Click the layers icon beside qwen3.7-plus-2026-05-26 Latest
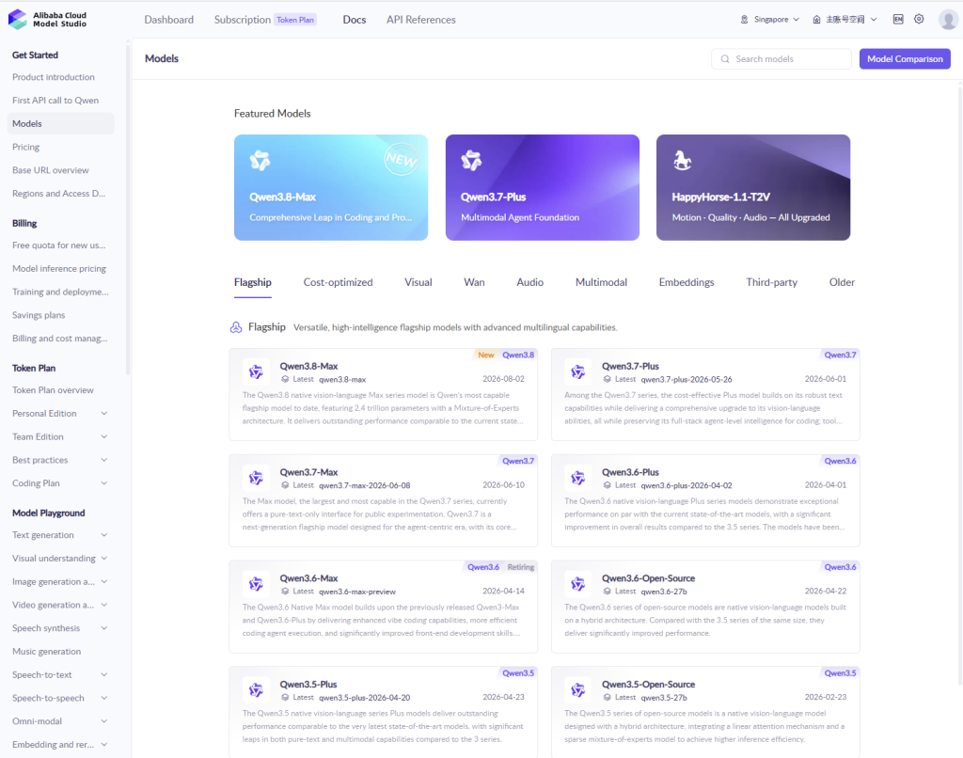The height and width of the screenshot is (758, 963). 607,380
